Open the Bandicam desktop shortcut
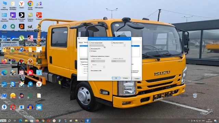The width and height of the screenshot is (219, 123). pyautogui.click(x=22, y=61)
